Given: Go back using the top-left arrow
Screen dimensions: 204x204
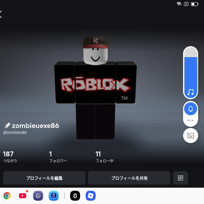Looking at the screenshot, I should click(x=1, y=14).
